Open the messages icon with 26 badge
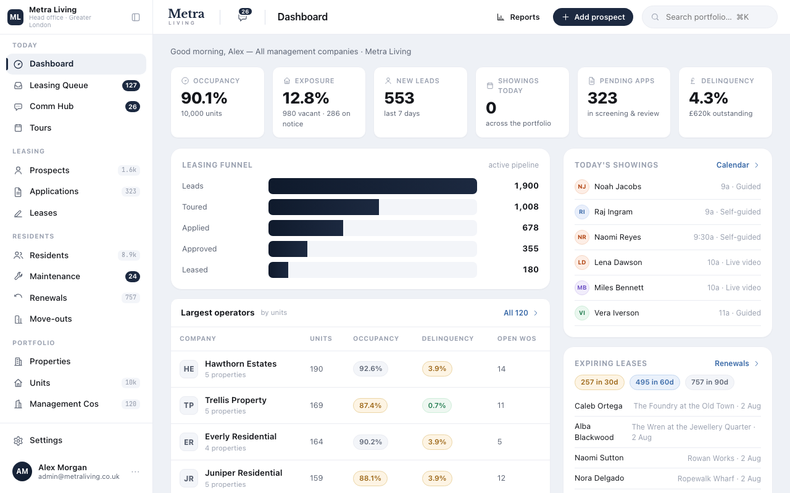Viewport: 790px width, 493px height. 243,17
